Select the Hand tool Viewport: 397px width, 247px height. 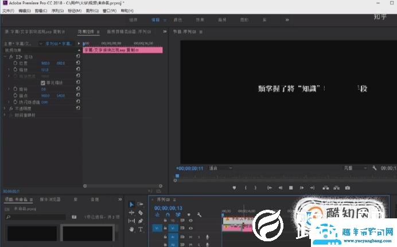tap(131, 229)
